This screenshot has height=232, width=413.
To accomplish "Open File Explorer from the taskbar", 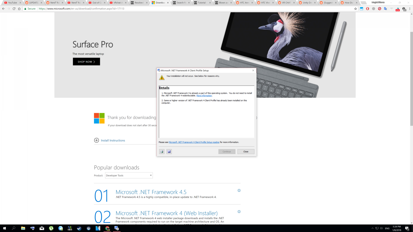I will coord(23,228).
